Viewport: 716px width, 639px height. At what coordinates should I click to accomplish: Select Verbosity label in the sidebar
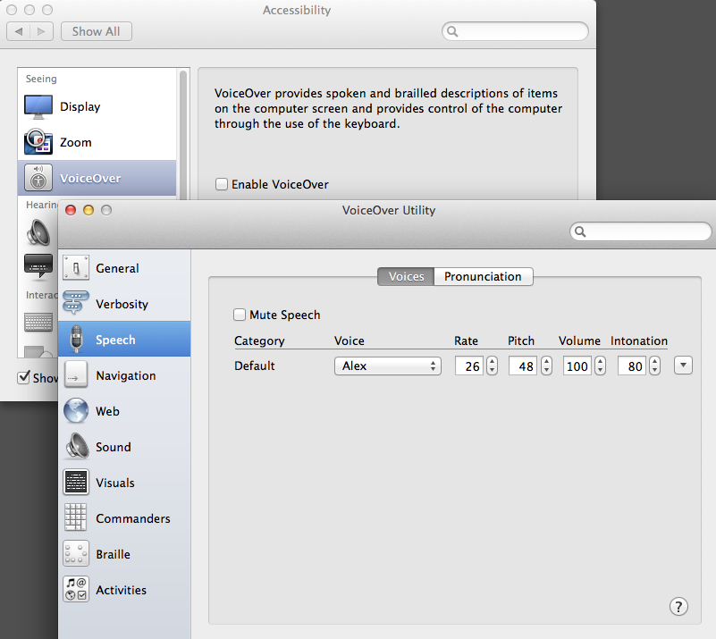tap(122, 304)
